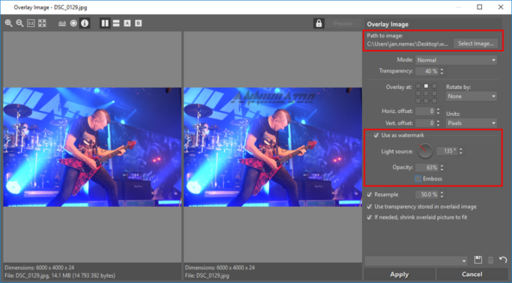Select top-center position in the Overlay at grid
512x283 pixels.
point(426,86)
